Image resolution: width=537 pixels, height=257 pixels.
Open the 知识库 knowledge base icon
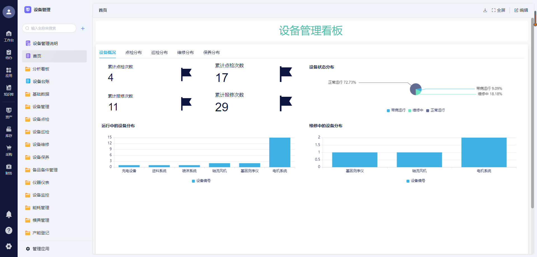9,90
